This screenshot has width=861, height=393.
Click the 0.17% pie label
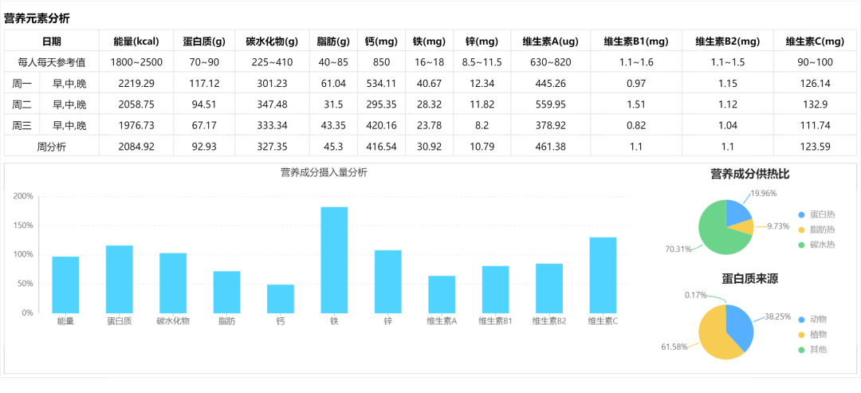pos(695,295)
